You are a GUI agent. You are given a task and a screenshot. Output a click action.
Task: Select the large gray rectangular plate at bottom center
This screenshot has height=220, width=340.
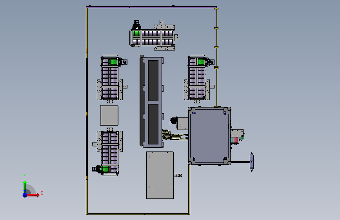click(x=160, y=175)
